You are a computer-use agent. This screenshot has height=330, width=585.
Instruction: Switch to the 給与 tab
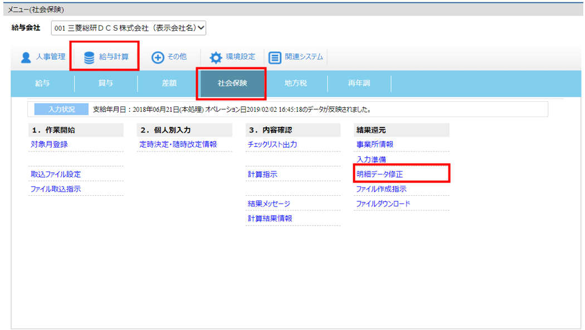(42, 83)
